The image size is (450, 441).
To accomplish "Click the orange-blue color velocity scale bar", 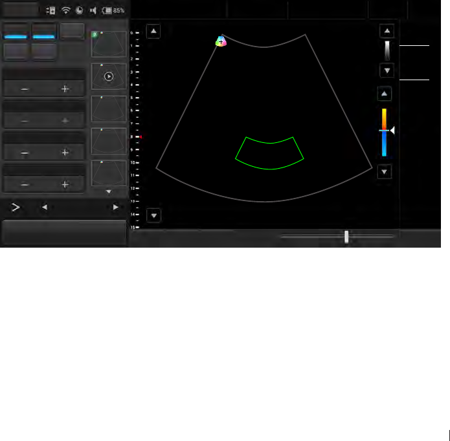I will (384, 133).
